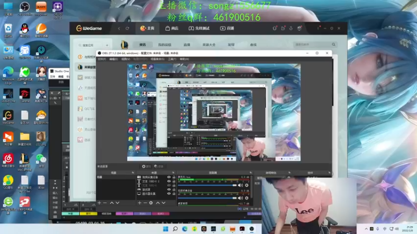The width and height of the screenshot is (417, 234).
Task: Remove selected scene in OBS
Action: coord(105,203)
